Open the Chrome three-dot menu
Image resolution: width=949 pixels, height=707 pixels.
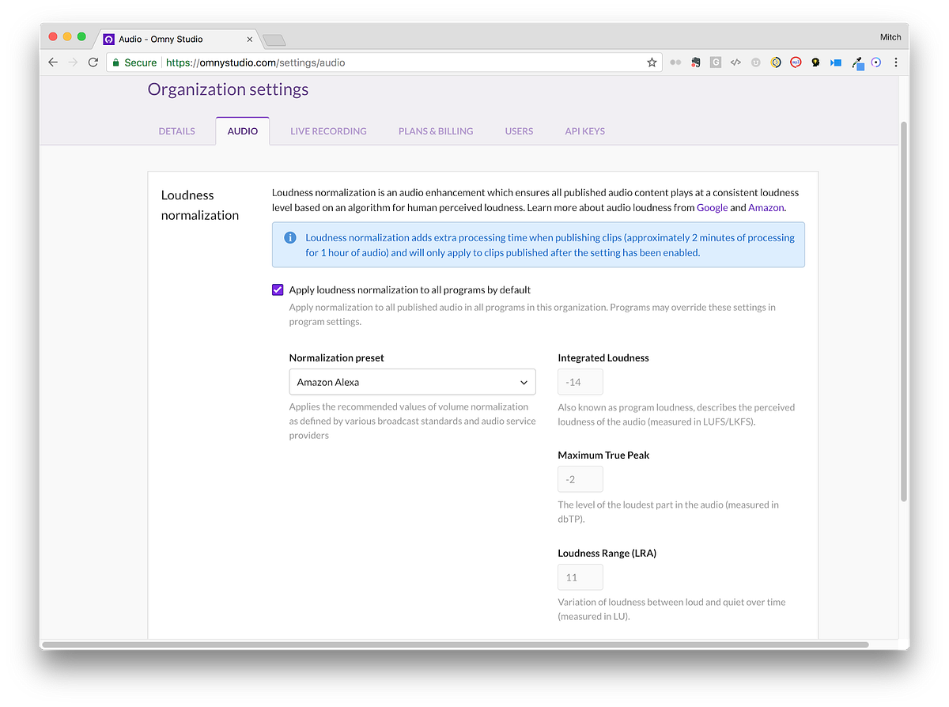tap(896, 62)
